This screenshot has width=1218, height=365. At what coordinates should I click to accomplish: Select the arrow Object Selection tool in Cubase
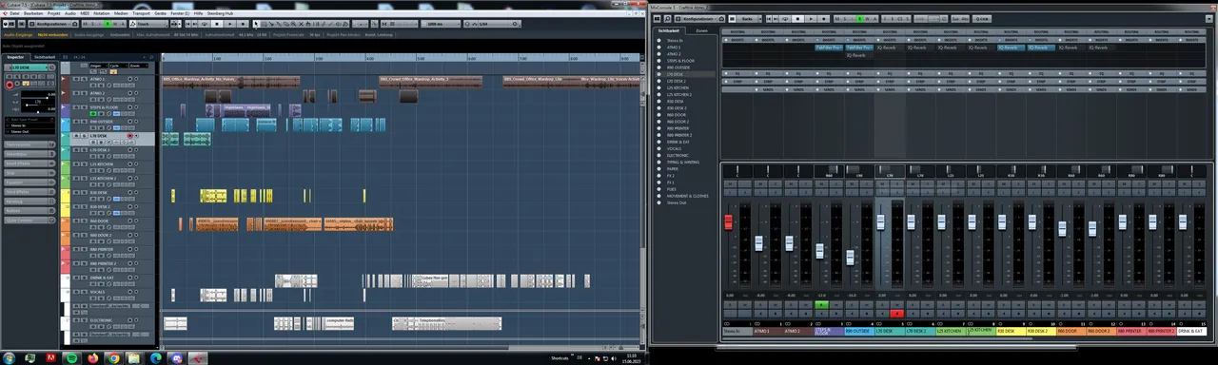(x=256, y=24)
